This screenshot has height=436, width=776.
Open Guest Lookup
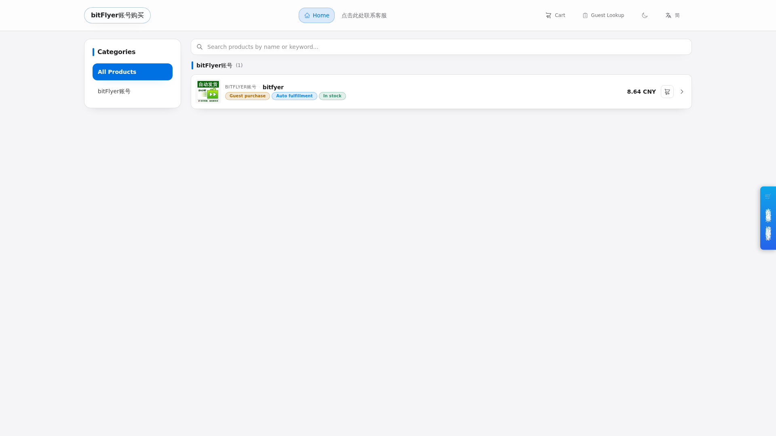point(603,15)
